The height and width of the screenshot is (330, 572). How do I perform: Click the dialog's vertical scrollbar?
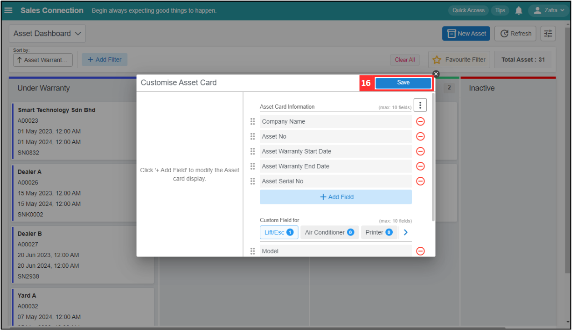[433, 157]
